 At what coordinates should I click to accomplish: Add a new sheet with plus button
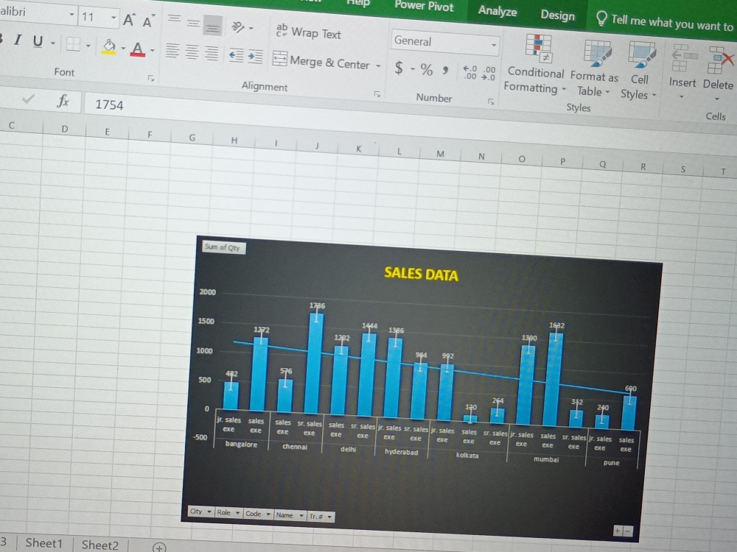pos(159,548)
